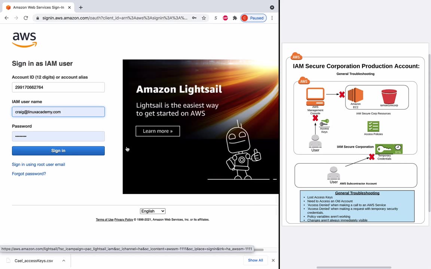The height and width of the screenshot is (269, 431).
Task: Click the Password field
Action: pyautogui.click(x=58, y=136)
